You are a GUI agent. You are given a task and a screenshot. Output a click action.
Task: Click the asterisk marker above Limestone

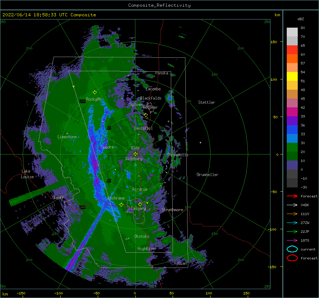[67, 134]
